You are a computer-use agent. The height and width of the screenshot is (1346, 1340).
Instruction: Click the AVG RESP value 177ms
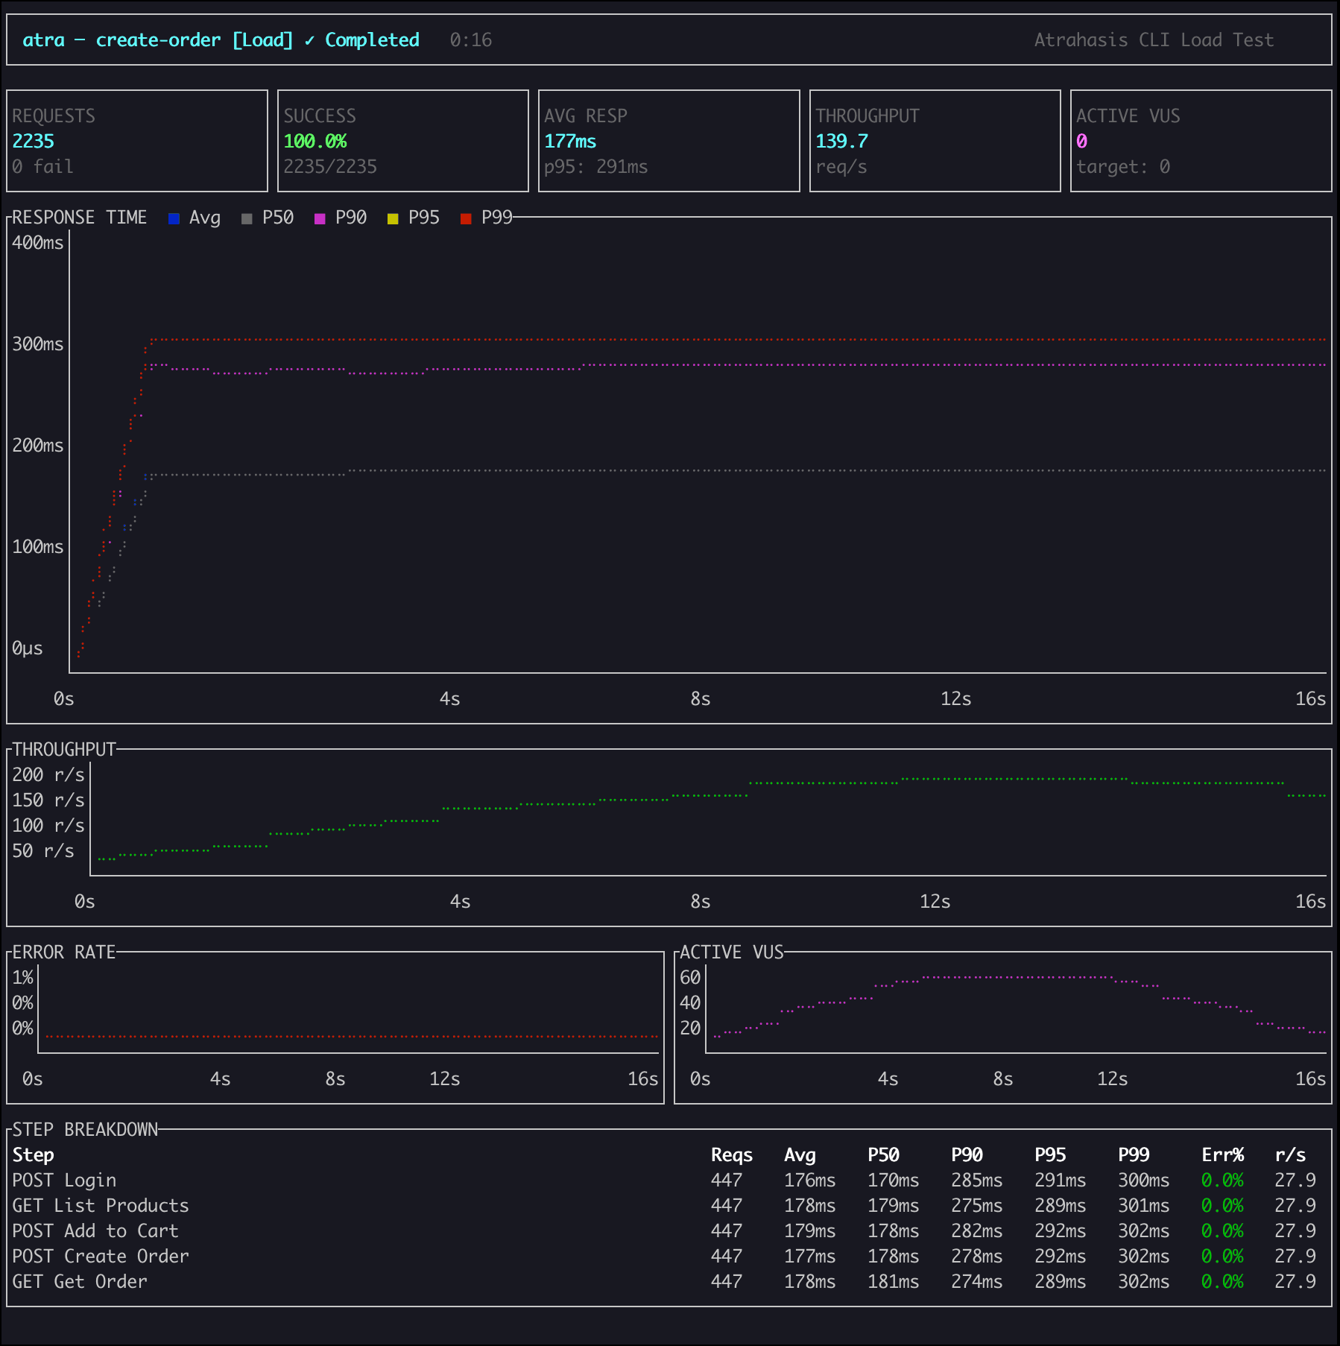570,141
